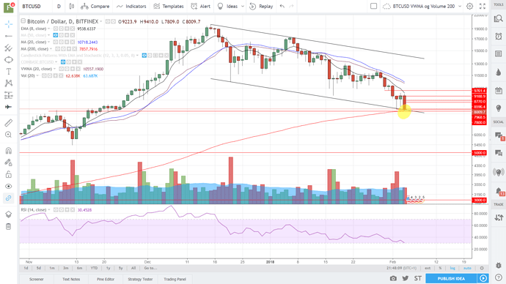Screen dimensions: 506x284
Task: Enter fullscreen mode
Action: 483,6
